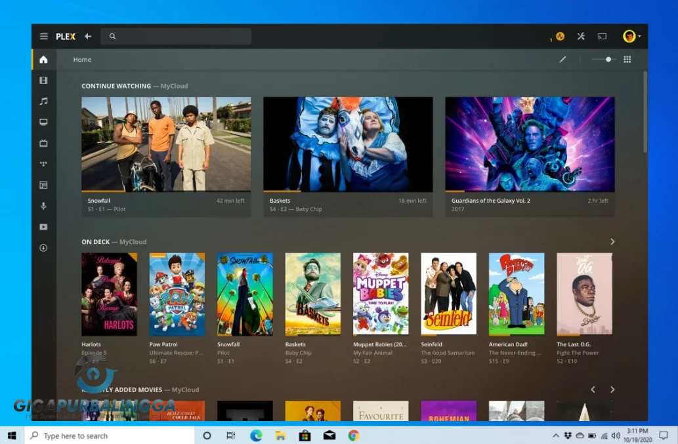Open the Podcasts microphone sidebar icon
The width and height of the screenshot is (678, 444).
44,206
